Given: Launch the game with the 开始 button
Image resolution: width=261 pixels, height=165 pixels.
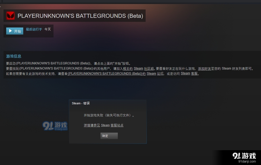Looking at the screenshot, I should [15, 31].
